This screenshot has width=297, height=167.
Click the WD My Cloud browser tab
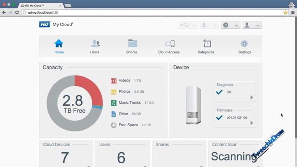coord(41,6)
